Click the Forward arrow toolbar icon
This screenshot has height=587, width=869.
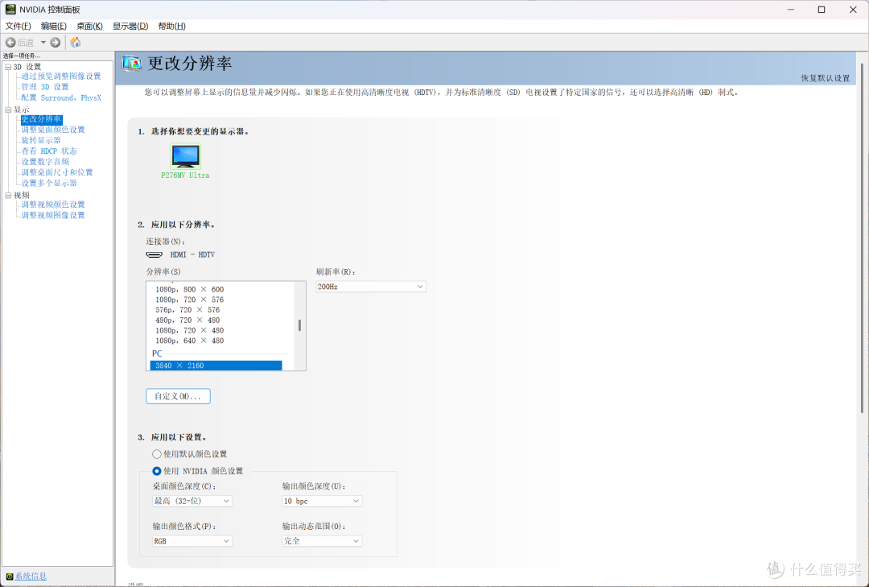[55, 42]
